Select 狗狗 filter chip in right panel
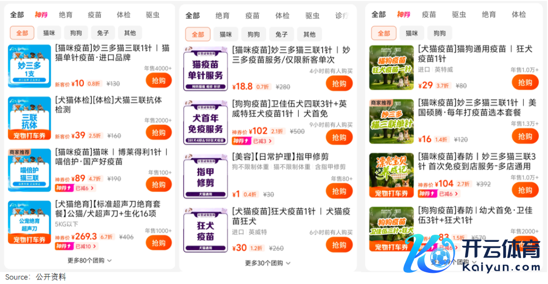Viewport: 548px width, 284px height. click(439, 33)
